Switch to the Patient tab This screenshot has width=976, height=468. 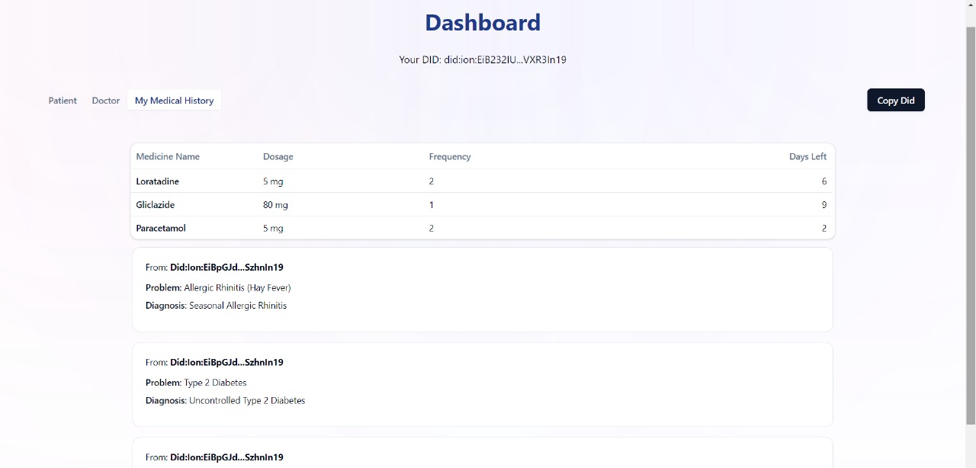(x=62, y=100)
